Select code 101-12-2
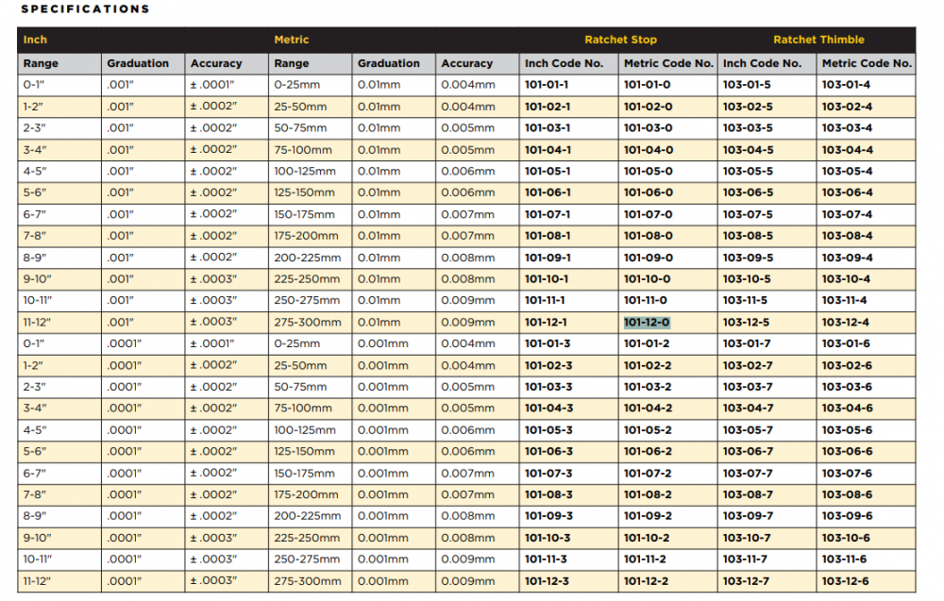Image resolution: width=944 pixels, height=601 pixels. tap(647, 581)
